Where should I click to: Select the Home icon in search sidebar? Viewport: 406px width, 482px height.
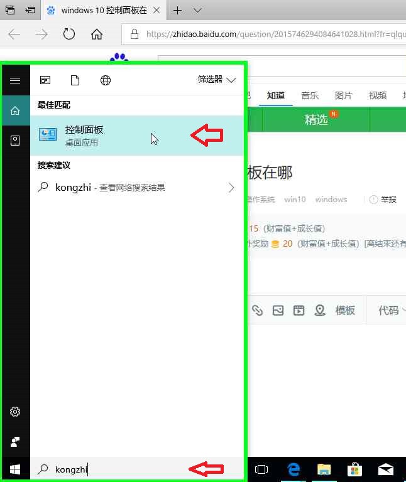pyautogui.click(x=15, y=110)
